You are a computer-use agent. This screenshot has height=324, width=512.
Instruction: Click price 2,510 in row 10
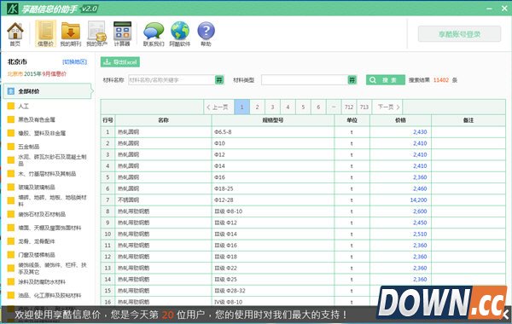click(420, 234)
